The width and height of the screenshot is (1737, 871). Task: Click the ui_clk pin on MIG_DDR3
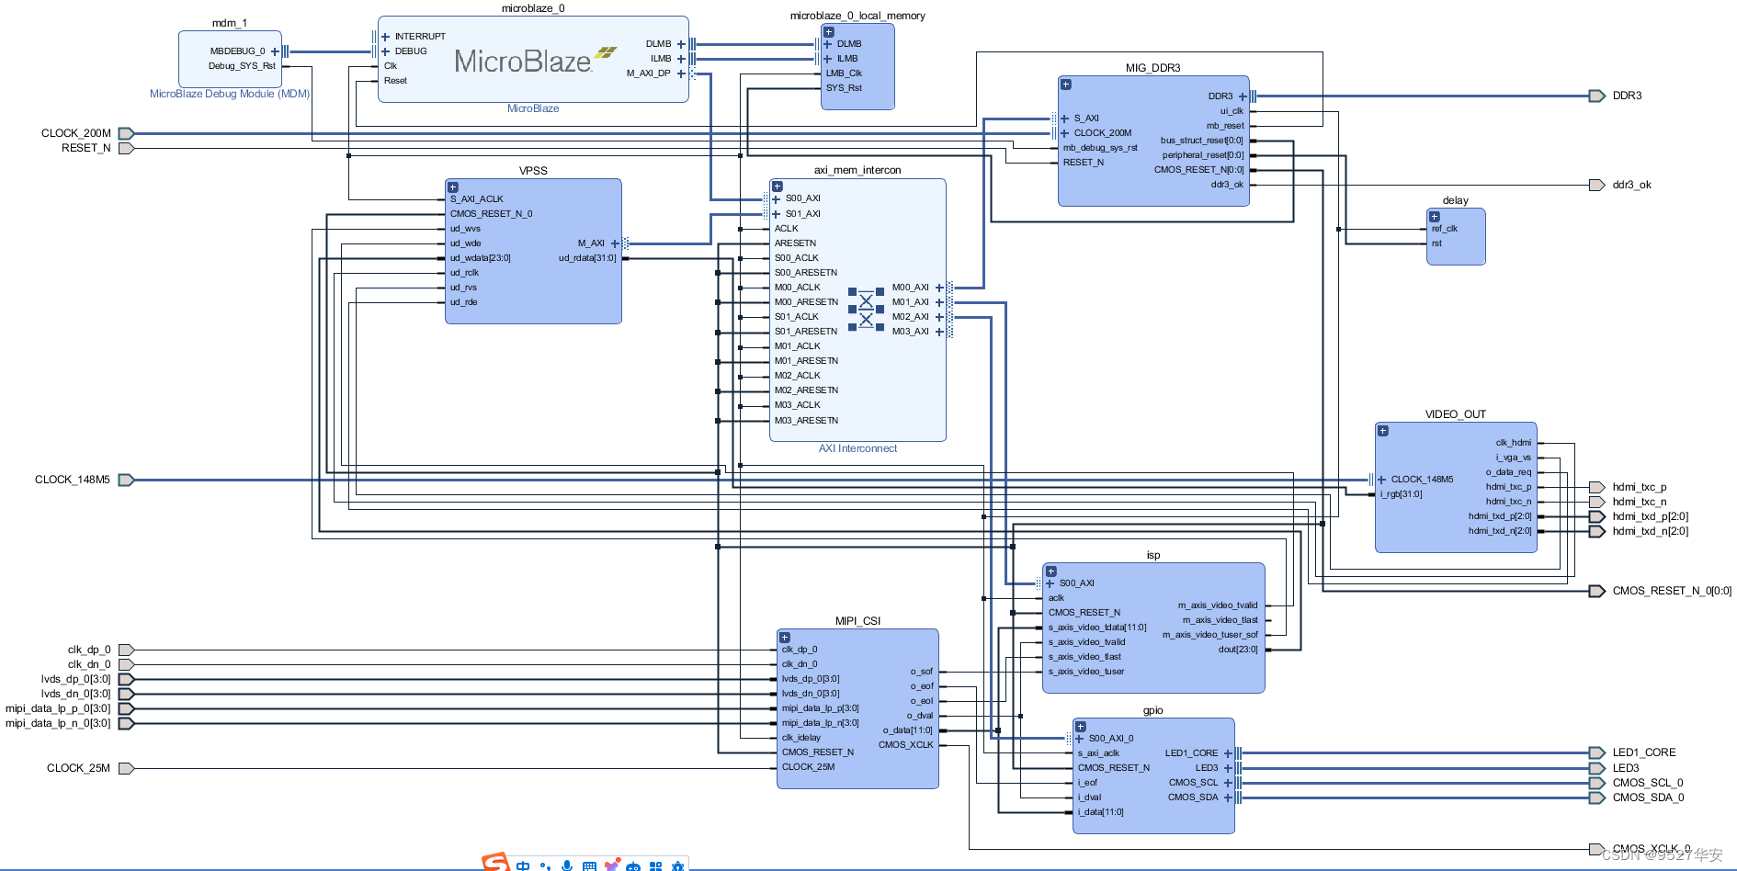pyautogui.click(x=1232, y=111)
